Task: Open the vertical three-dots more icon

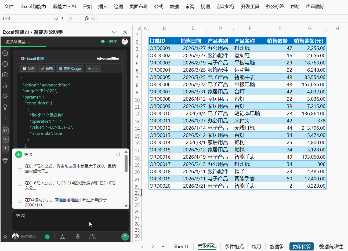Action: coord(5,118)
